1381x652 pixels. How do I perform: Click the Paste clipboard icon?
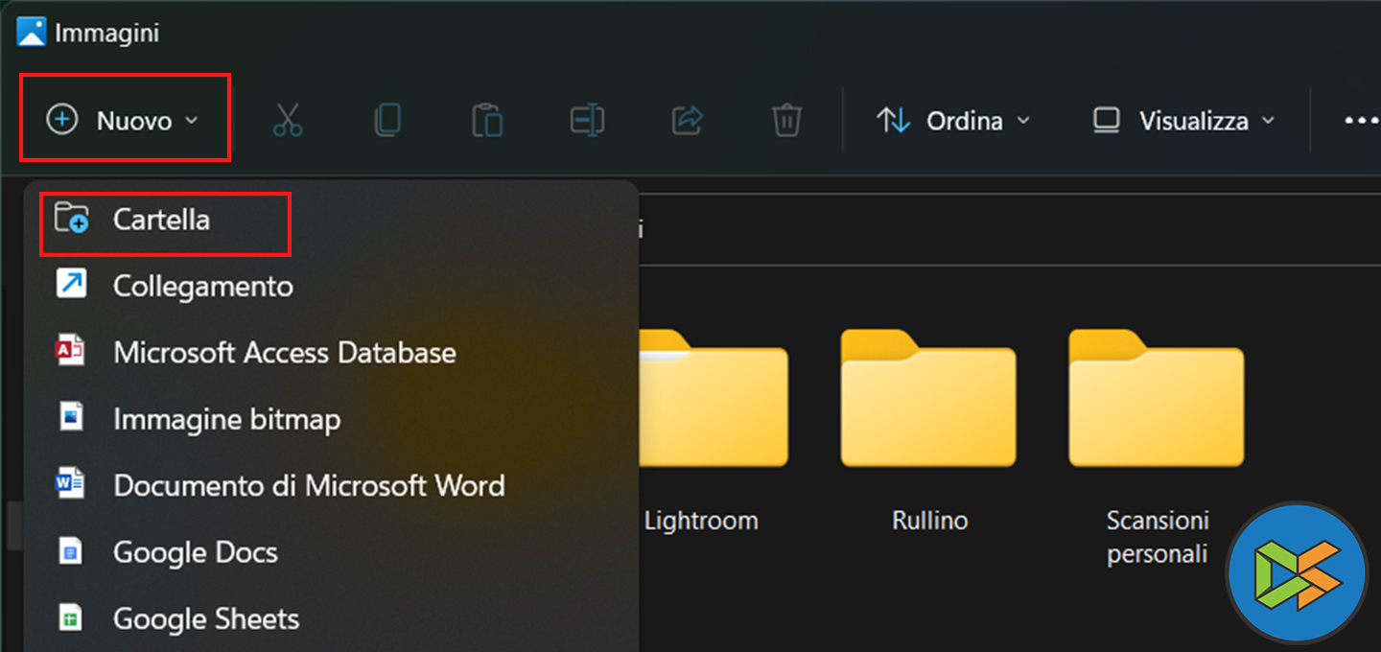(487, 121)
